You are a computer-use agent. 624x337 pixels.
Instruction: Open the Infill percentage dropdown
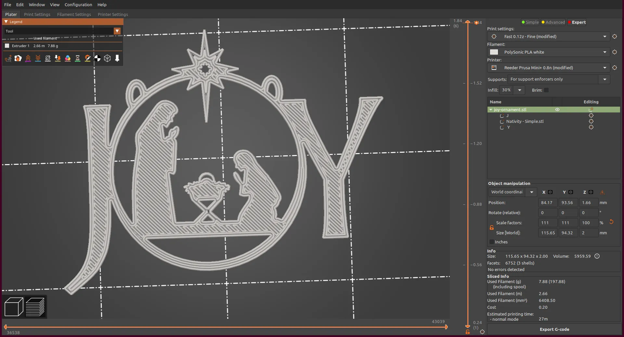pos(519,90)
